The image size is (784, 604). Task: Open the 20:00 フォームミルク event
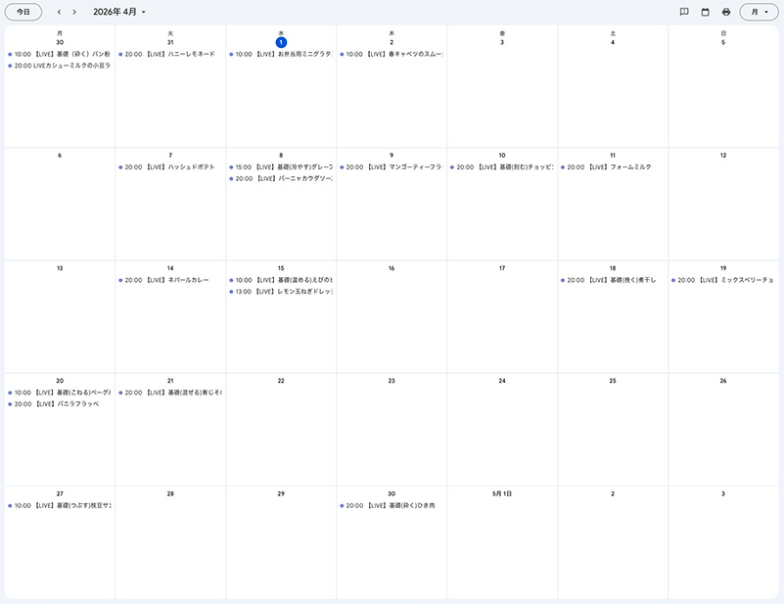pyautogui.click(x=611, y=167)
